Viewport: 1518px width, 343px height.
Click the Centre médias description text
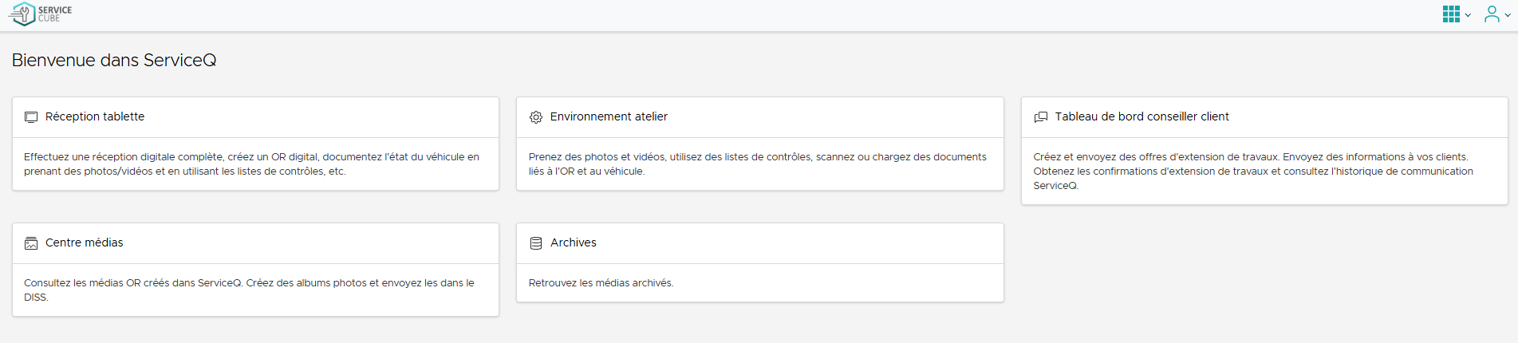click(x=249, y=290)
